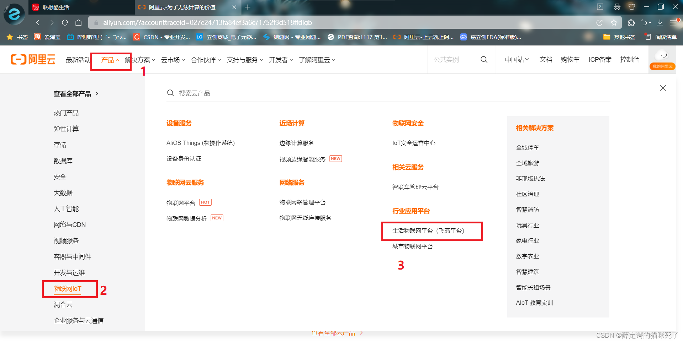683x342 pixels.
Task: Expand the 支持与服务 dropdown
Action: 245,60
